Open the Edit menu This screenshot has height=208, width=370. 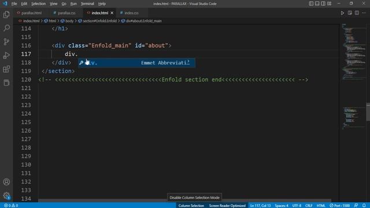(x=24, y=4)
